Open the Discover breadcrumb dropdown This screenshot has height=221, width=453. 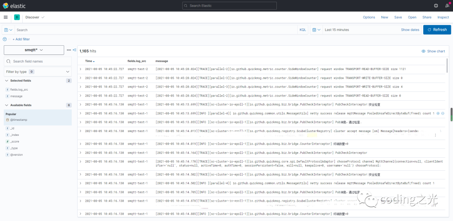pyautogui.click(x=35, y=17)
